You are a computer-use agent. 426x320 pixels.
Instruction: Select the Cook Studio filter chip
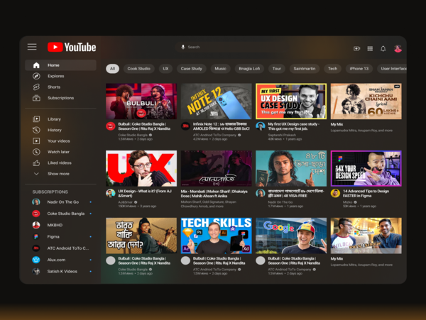pos(139,69)
